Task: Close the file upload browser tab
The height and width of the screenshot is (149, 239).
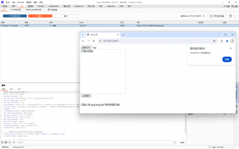Action: 118,35
